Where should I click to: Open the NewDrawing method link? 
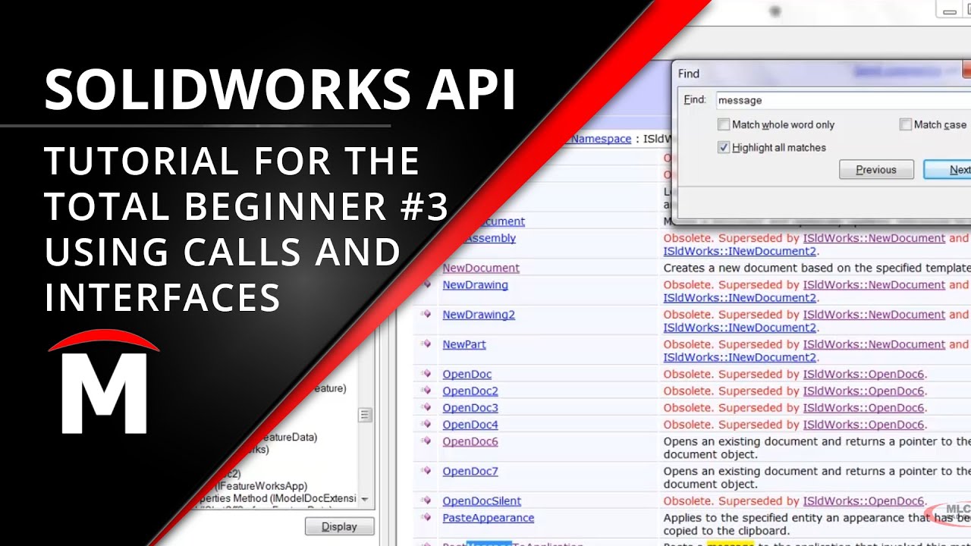(x=476, y=285)
